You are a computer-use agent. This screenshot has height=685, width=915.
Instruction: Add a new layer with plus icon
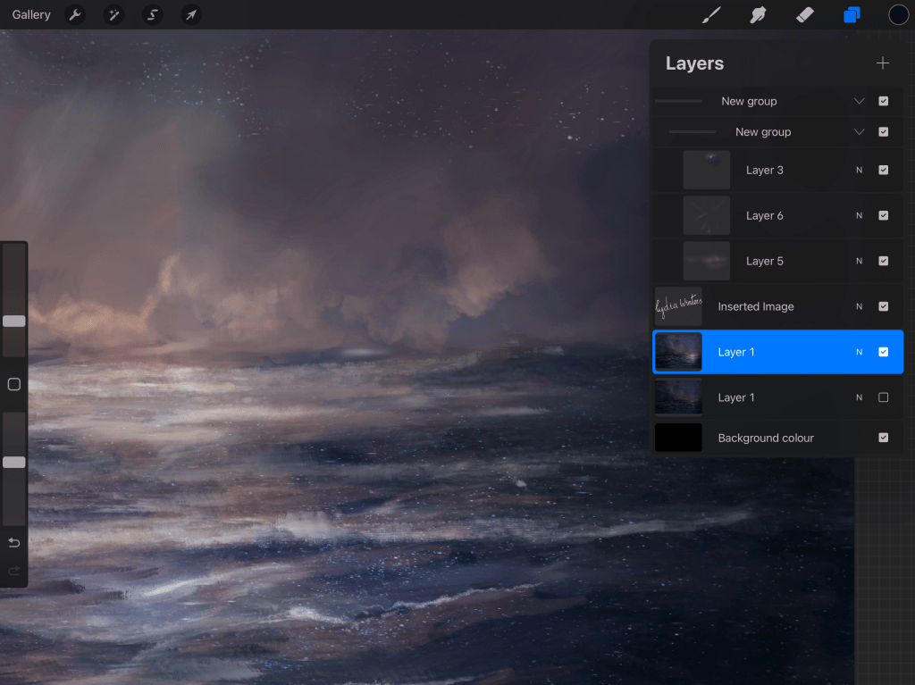pos(883,63)
